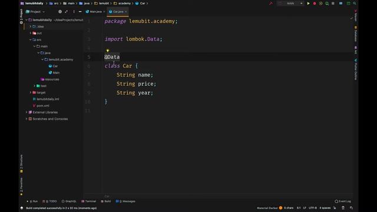The width and height of the screenshot is (377, 212).
Task: Select the Car class in tree
Action: pyautogui.click(x=53, y=66)
